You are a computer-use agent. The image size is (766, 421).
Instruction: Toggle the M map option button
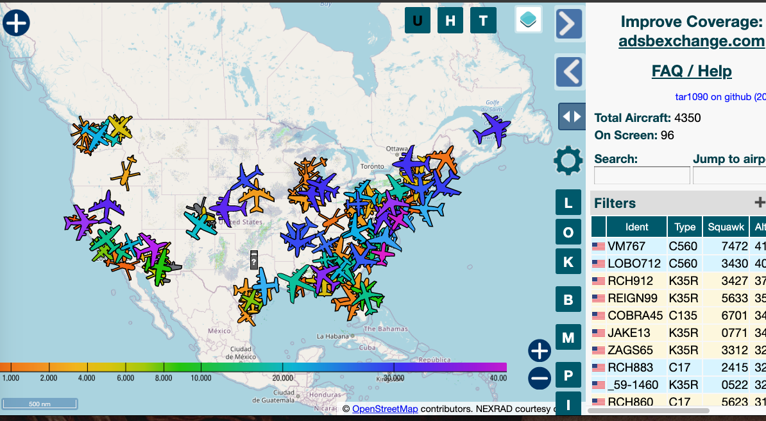[x=568, y=338]
